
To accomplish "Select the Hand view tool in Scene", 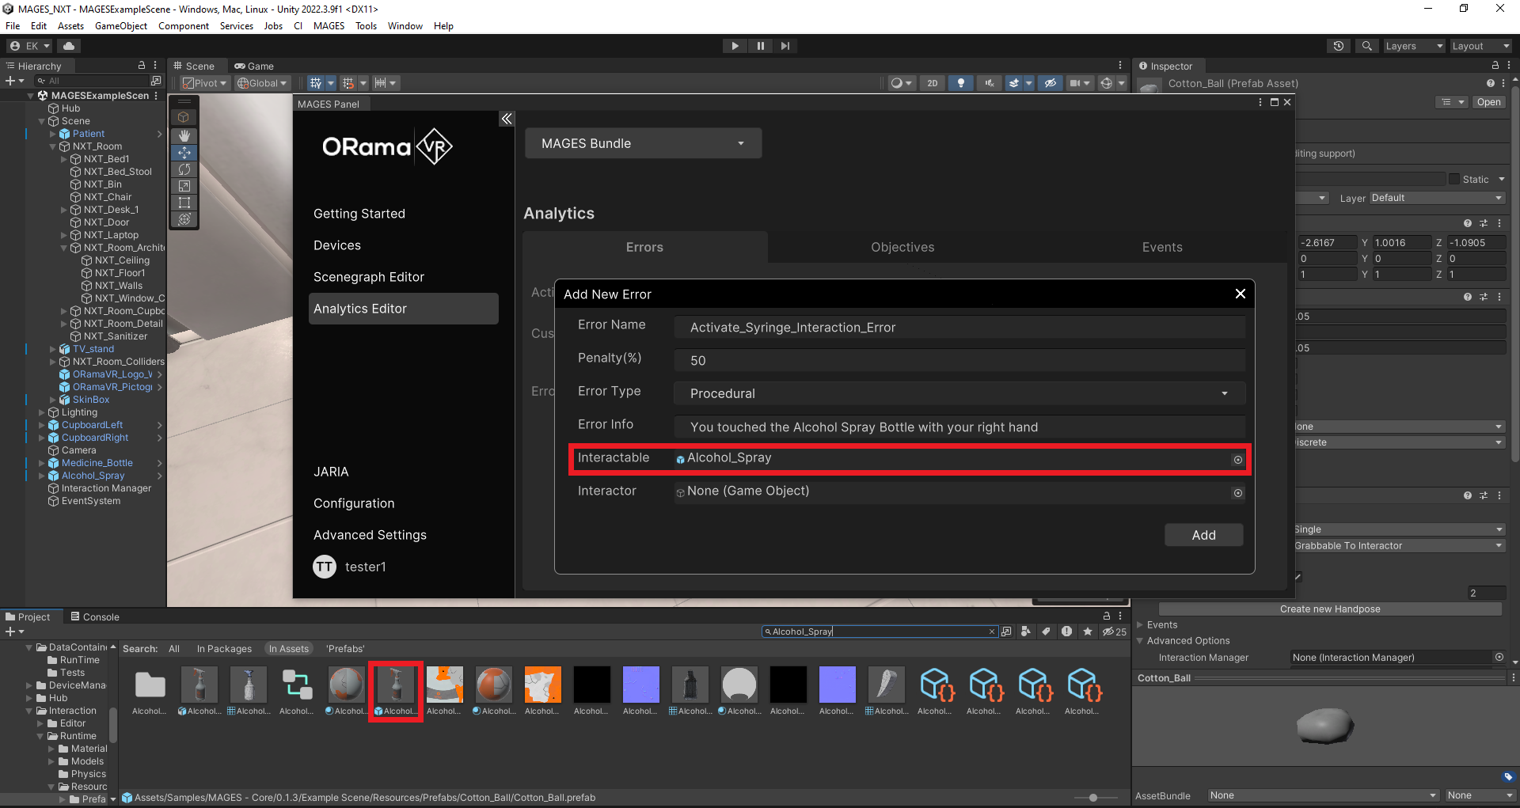I will (184, 135).
